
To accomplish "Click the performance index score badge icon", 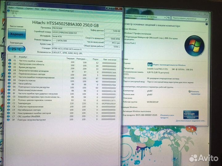I will point(150,65).
